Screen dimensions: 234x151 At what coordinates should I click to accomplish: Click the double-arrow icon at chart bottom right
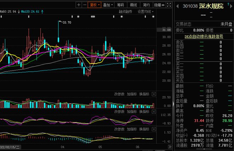pos(170,147)
